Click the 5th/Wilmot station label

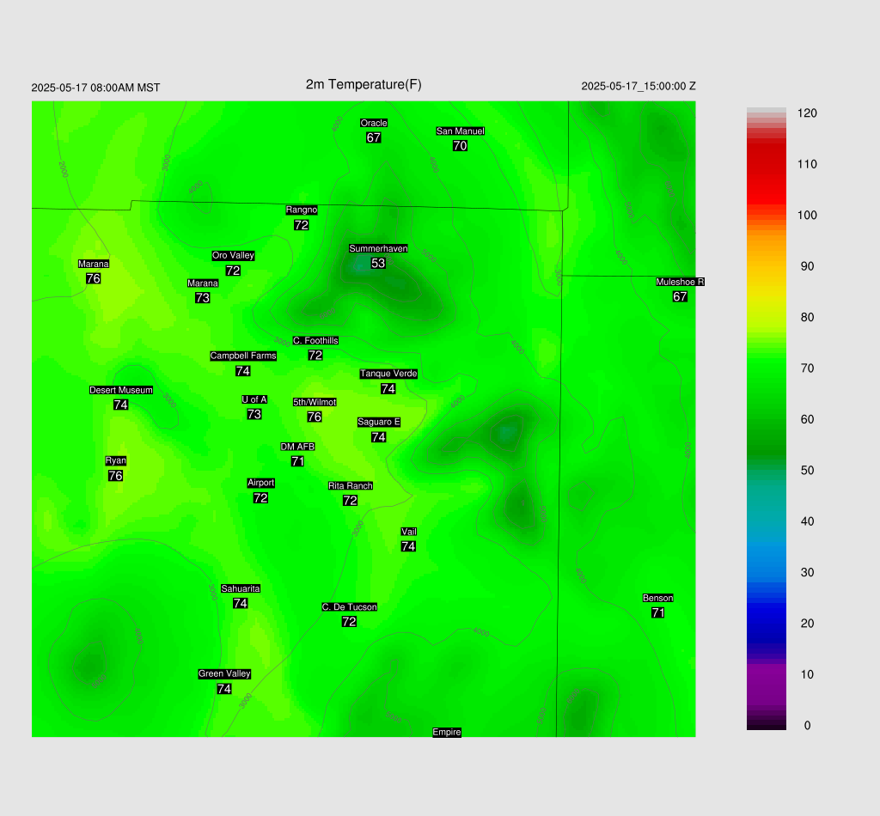(315, 402)
